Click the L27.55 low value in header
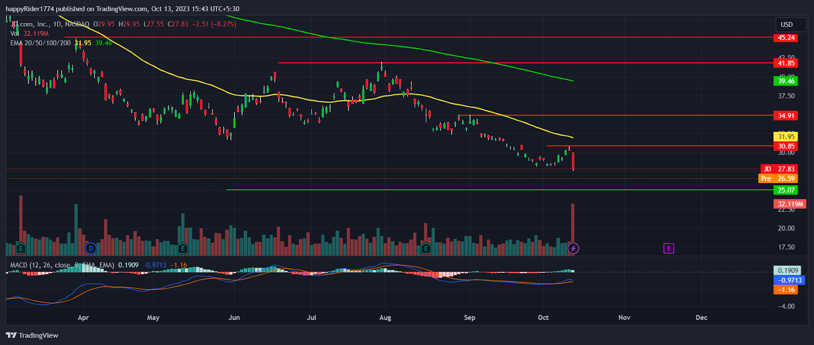814x345 pixels. click(154, 24)
